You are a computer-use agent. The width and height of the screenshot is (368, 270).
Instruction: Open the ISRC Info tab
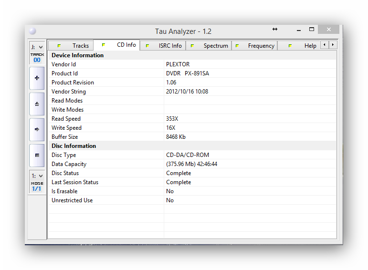[x=163, y=46]
